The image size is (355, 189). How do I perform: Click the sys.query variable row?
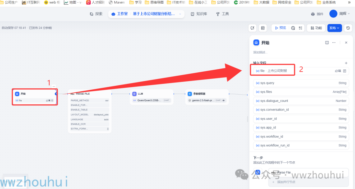[x=301, y=83]
